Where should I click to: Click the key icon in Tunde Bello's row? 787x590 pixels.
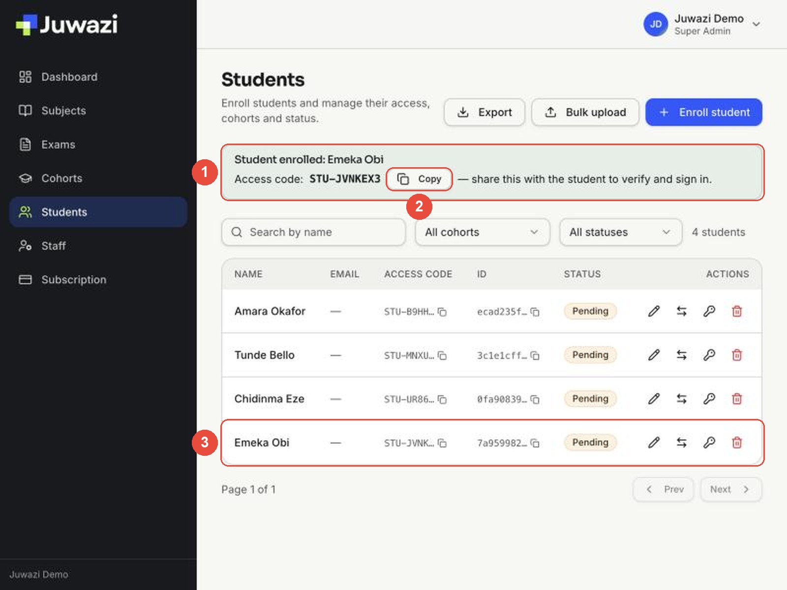[709, 355]
